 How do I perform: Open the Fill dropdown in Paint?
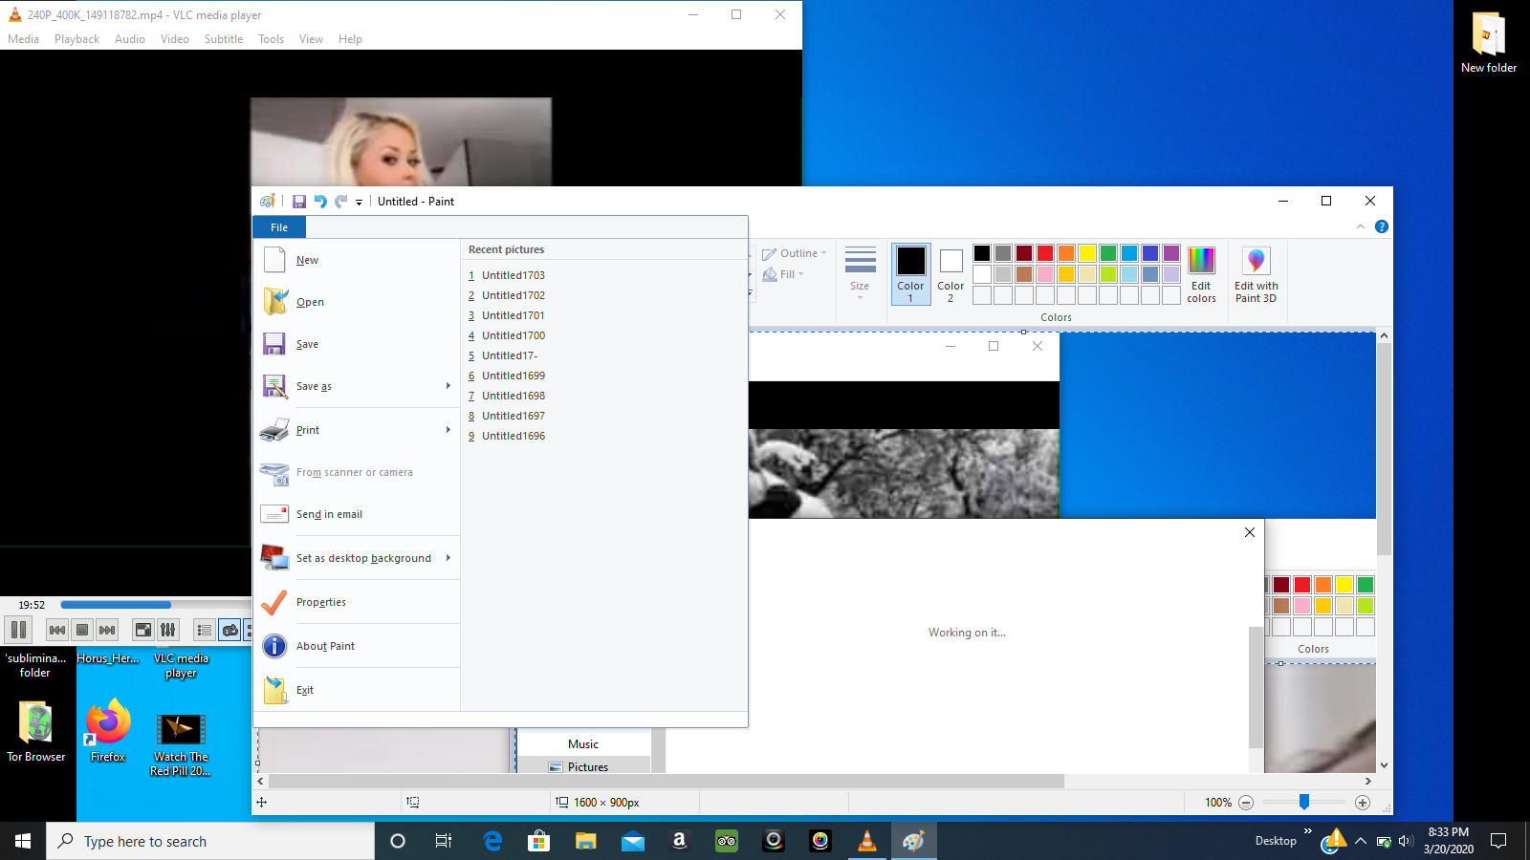(784, 274)
